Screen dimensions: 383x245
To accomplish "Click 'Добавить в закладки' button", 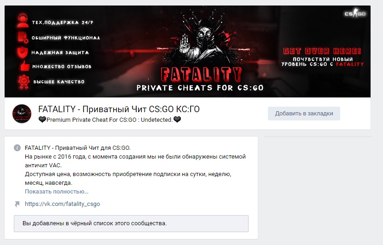I will [x=304, y=114].
